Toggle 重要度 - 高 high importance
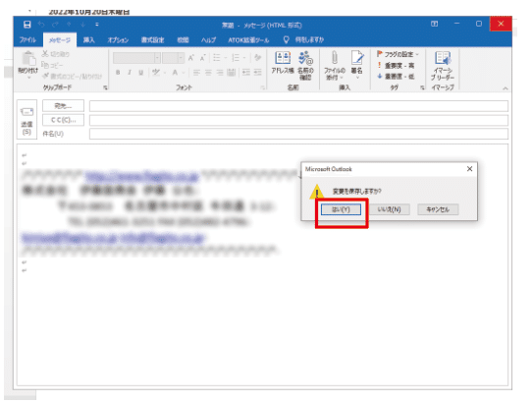Viewport: 532px width, 404px height. pos(396,66)
